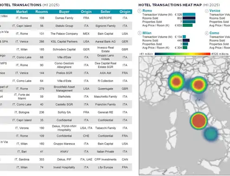Select the MEROPE seller cell
This screenshot has width=230, height=176.
click(105, 18)
